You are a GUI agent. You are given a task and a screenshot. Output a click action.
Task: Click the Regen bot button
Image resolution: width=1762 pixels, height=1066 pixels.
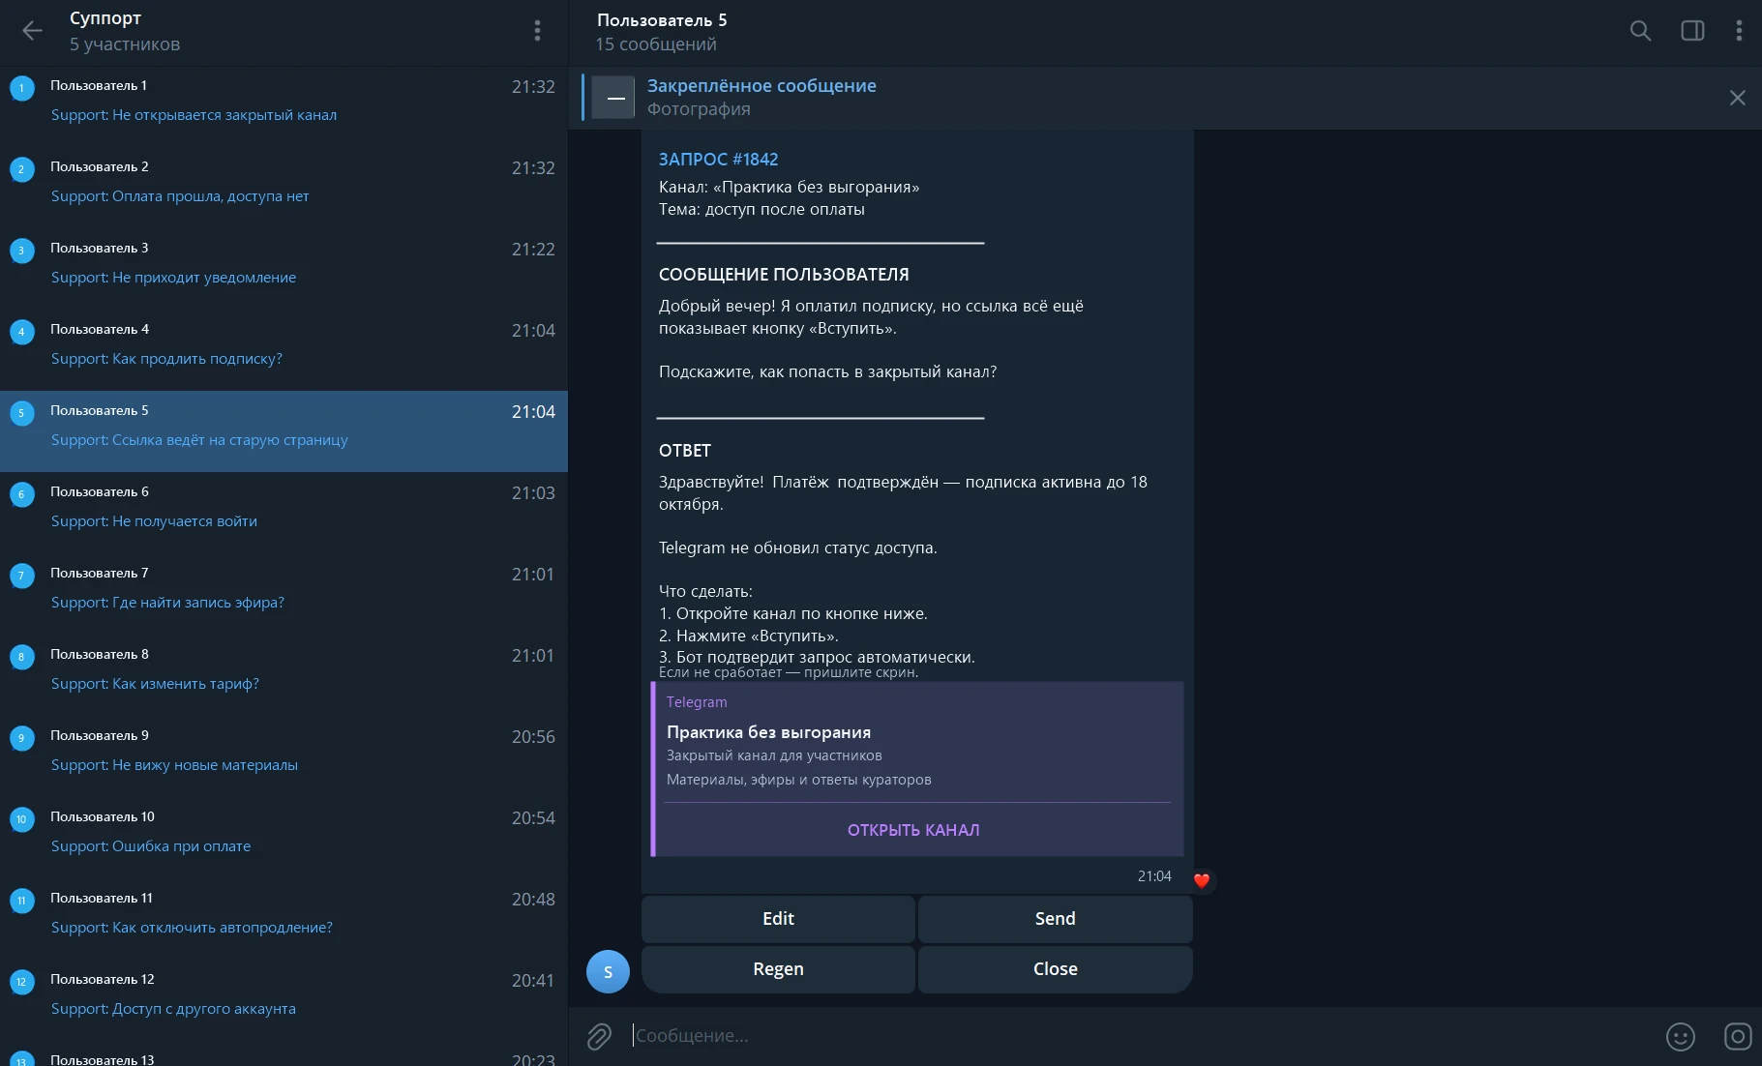click(778, 969)
